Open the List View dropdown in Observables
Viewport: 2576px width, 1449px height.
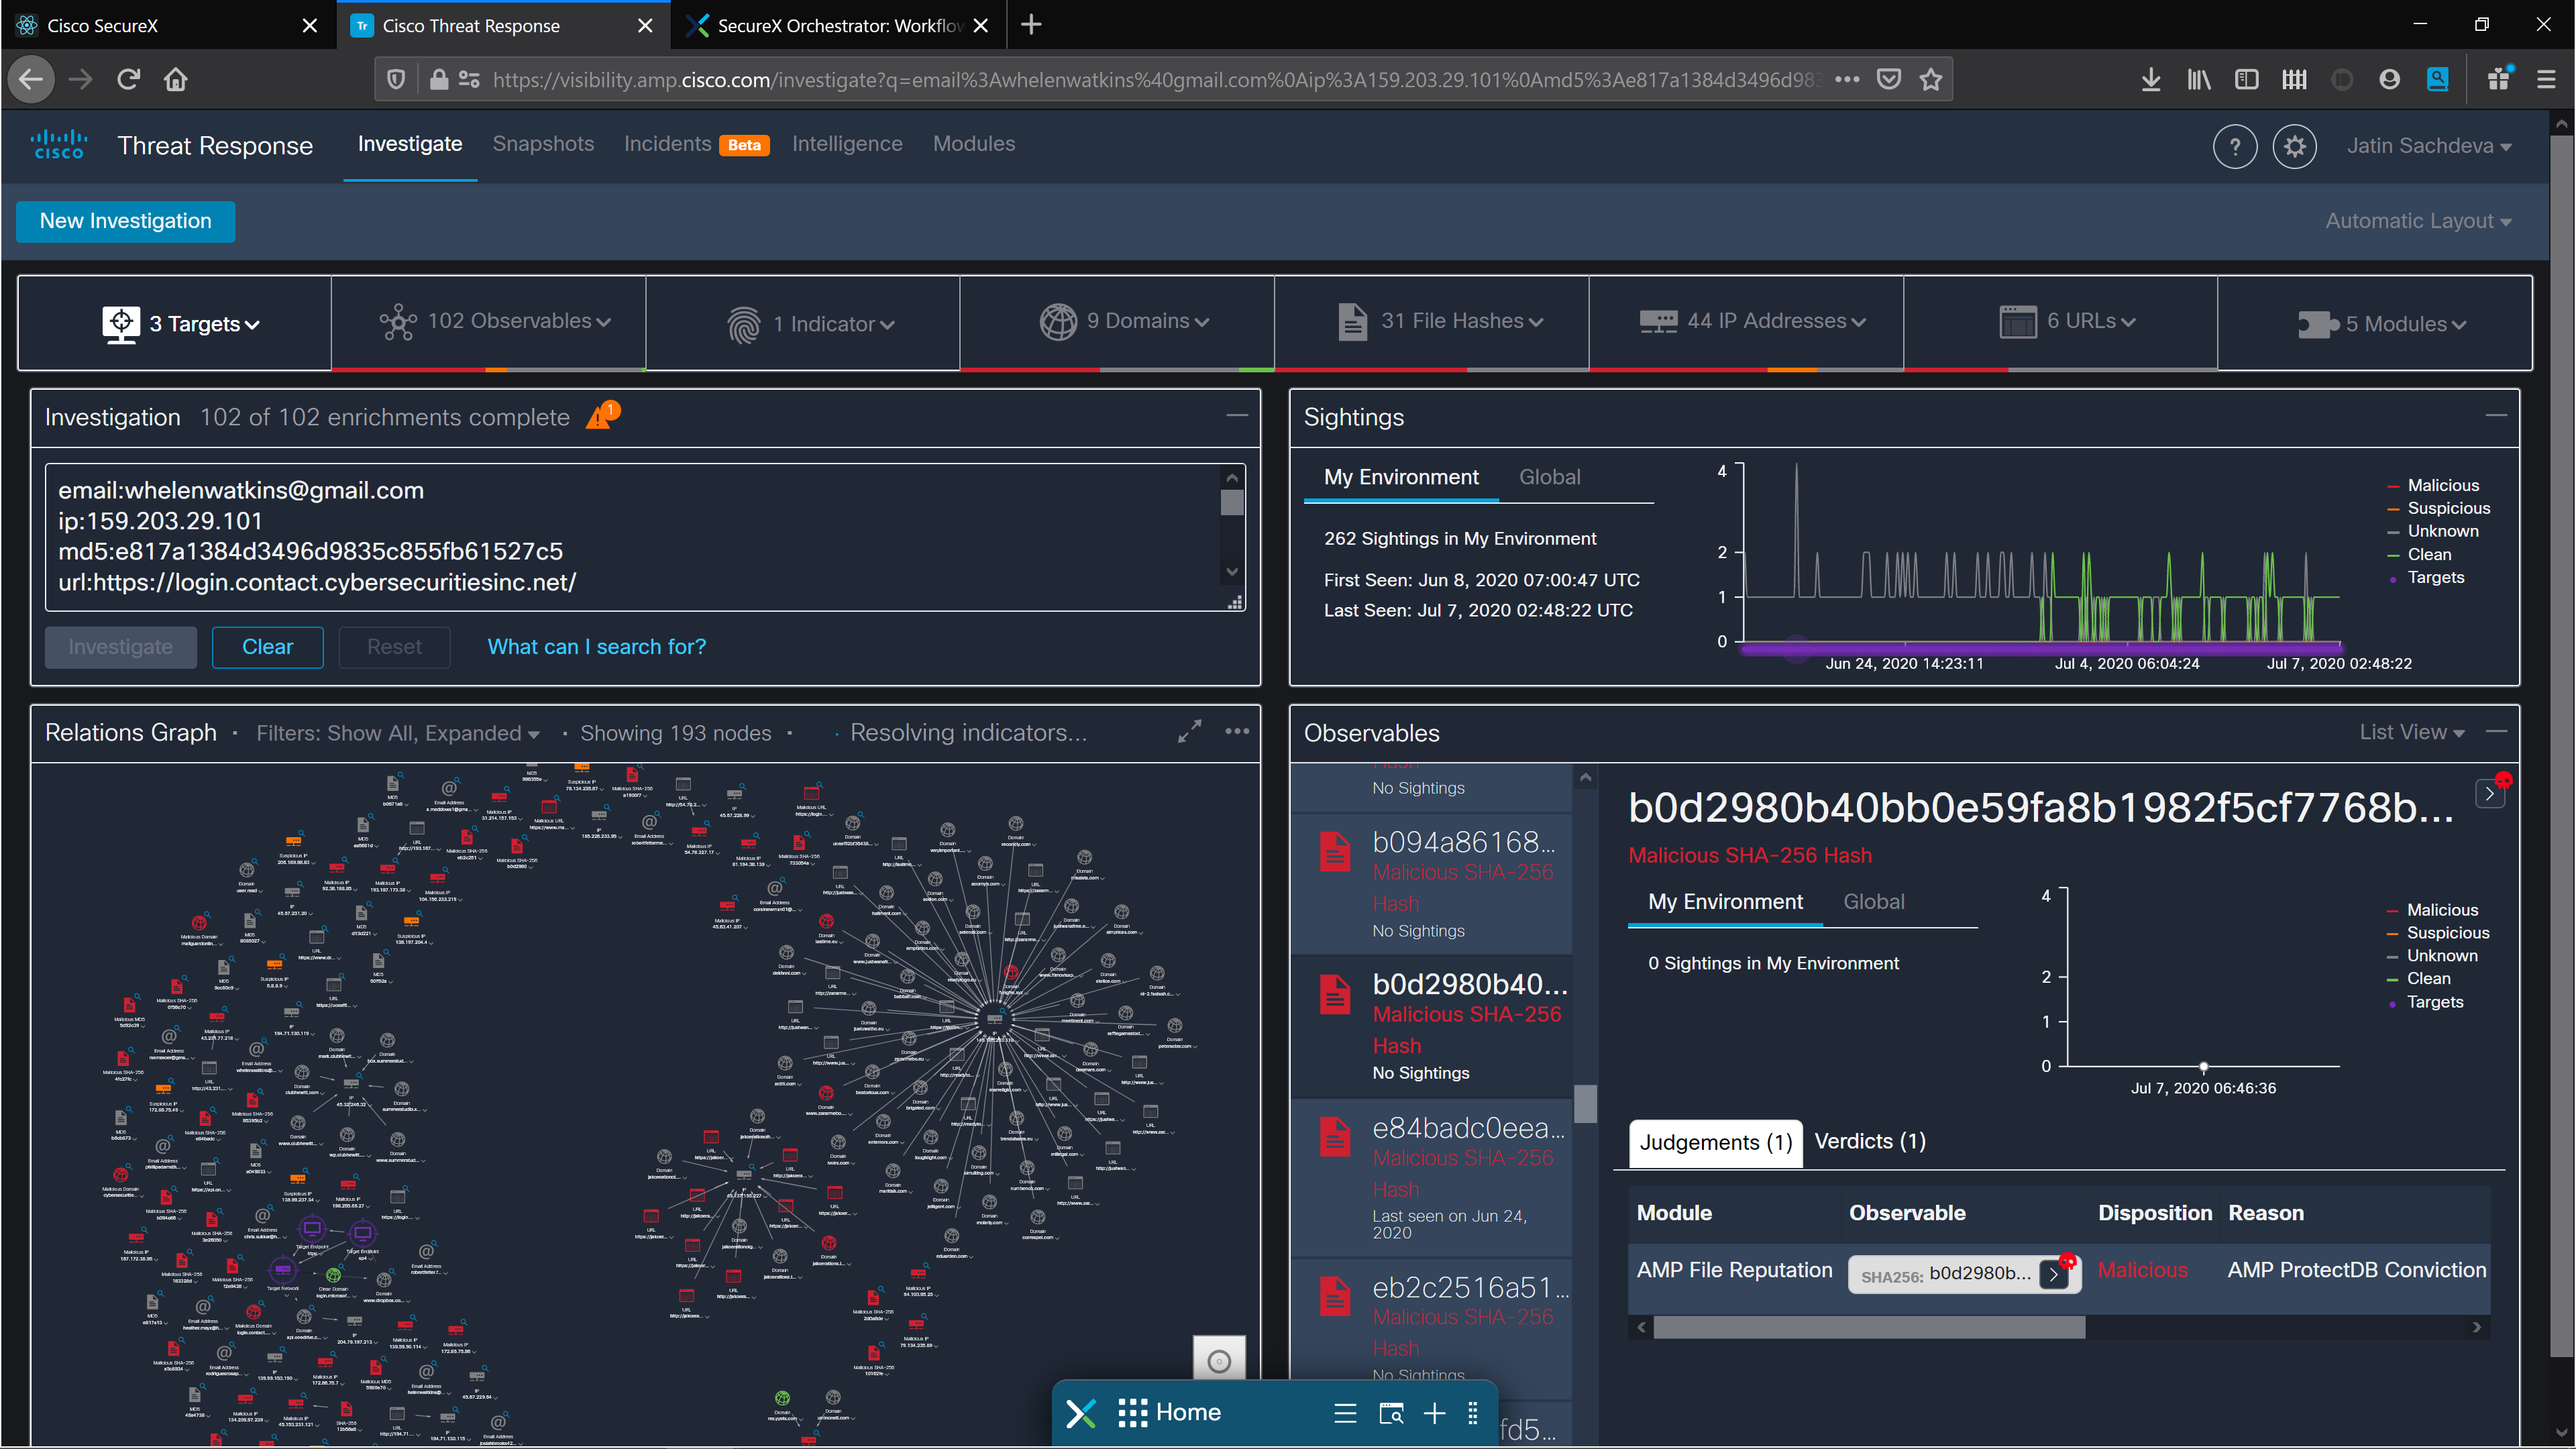pos(2411,731)
